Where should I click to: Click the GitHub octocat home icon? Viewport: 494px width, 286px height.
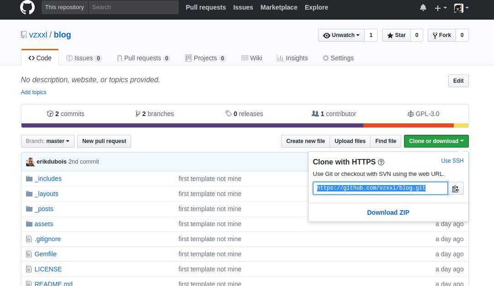click(x=27, y=7)
